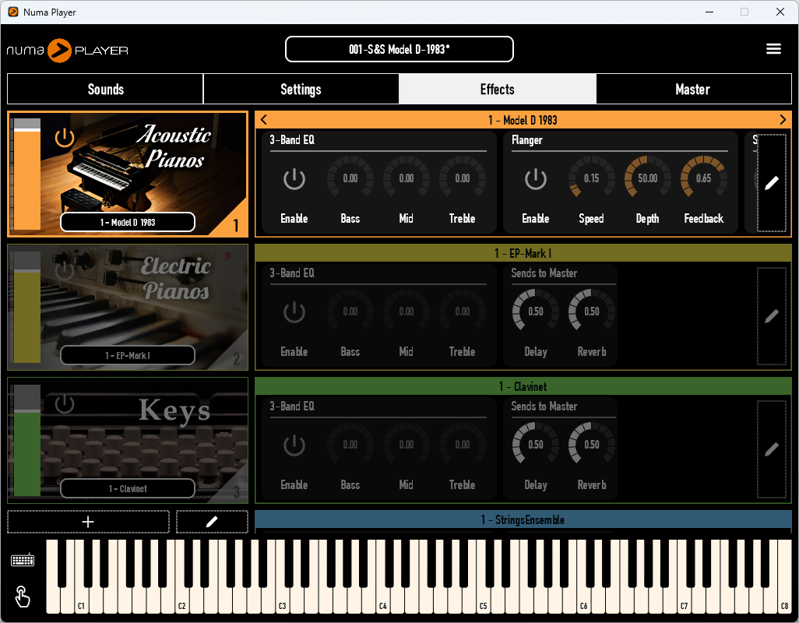Click the Flanger Feedback knob
The image size is (799, 623).
704,178
